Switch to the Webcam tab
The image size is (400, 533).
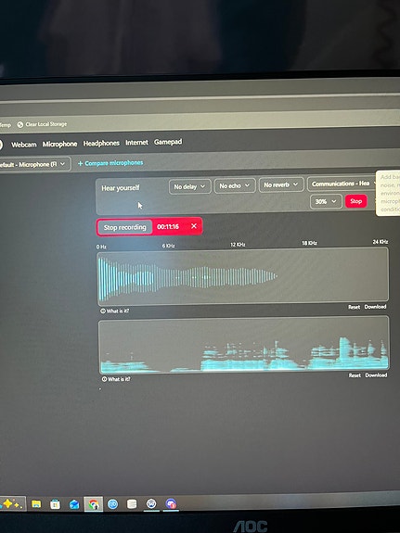(x=24, y=145)
